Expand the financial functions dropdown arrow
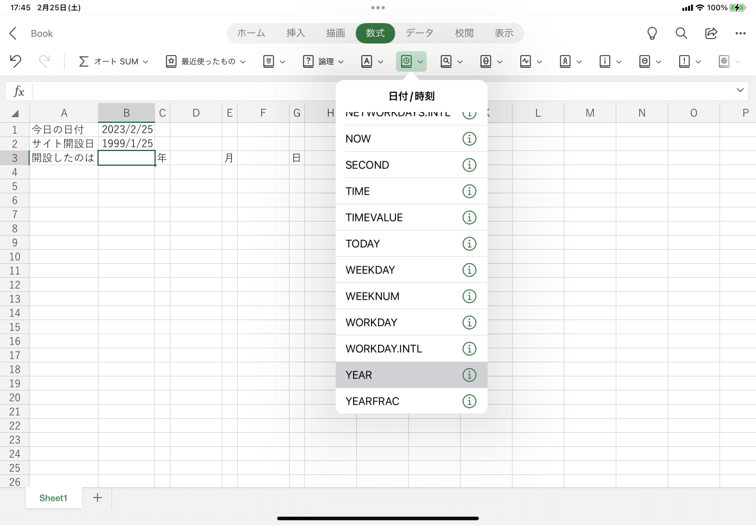Screen dimensions: 756x525 click(x=282, y=61)
